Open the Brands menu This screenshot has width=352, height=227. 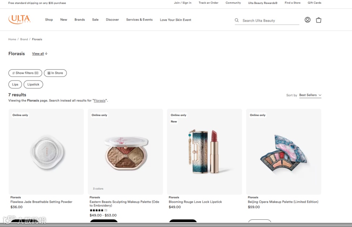pyautogui.click(x=80, y=20)
